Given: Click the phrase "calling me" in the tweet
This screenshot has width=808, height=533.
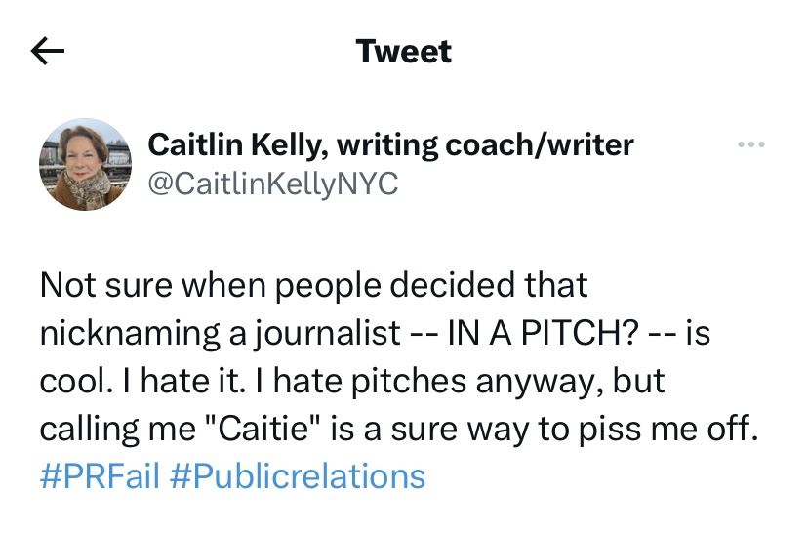Looking at the screenshot, I should (105, 428).
